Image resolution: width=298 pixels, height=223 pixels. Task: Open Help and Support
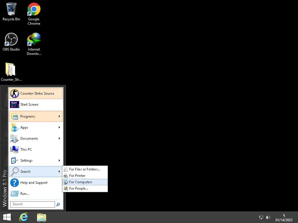(x=36, y=182)
